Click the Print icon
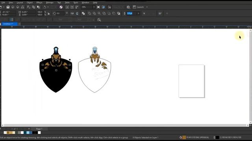Viewport: 252px width, 141px height. (x=22, y=7)
